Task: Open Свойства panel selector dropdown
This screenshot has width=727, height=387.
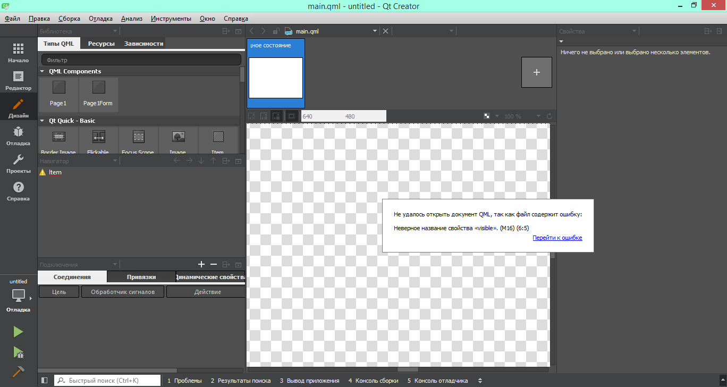Action: (635, 31)
